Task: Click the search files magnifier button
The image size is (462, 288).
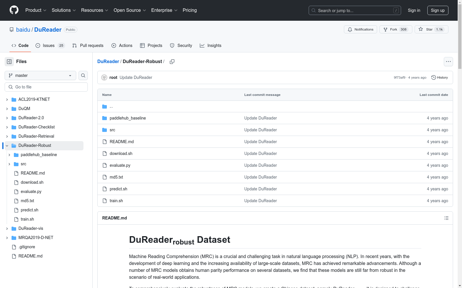Action: [x=83, y=75]
